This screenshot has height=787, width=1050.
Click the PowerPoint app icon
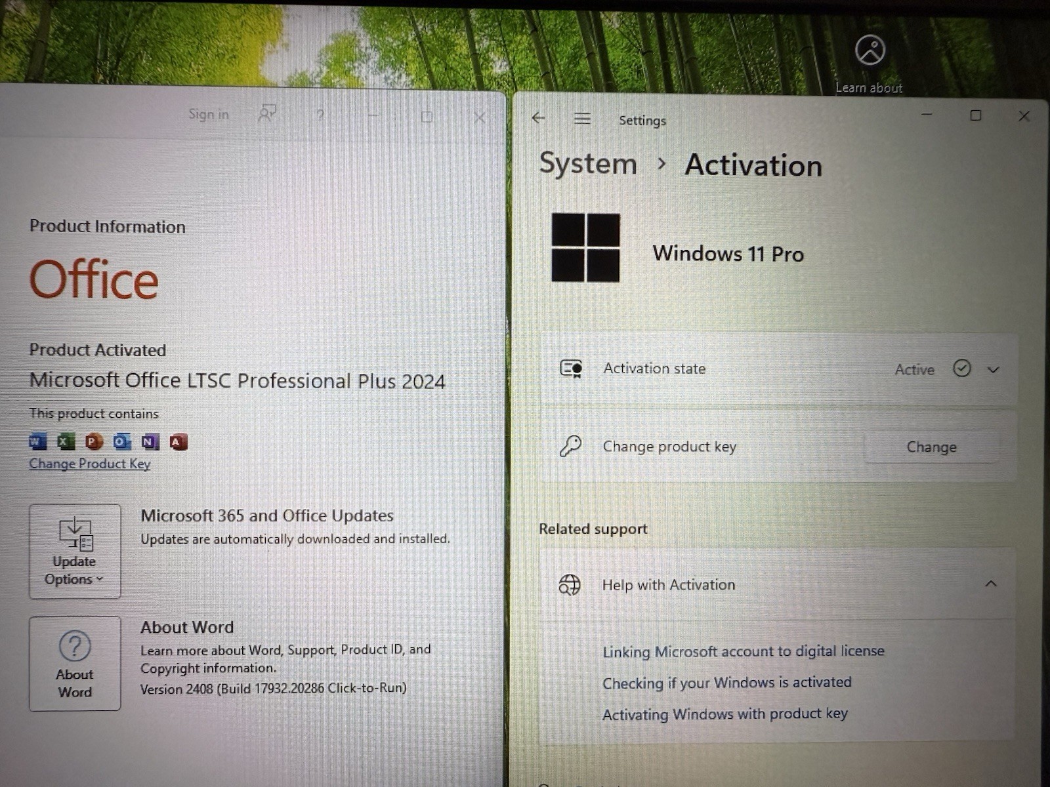(x=94, y=441)
